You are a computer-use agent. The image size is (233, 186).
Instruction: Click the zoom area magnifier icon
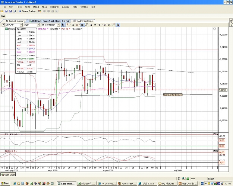pyautogui.click(x=87, y=25)
